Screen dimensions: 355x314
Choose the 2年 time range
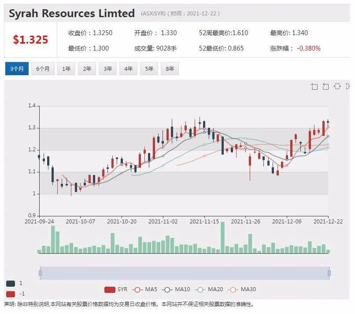pyautogui.click(x=87, y=69)
